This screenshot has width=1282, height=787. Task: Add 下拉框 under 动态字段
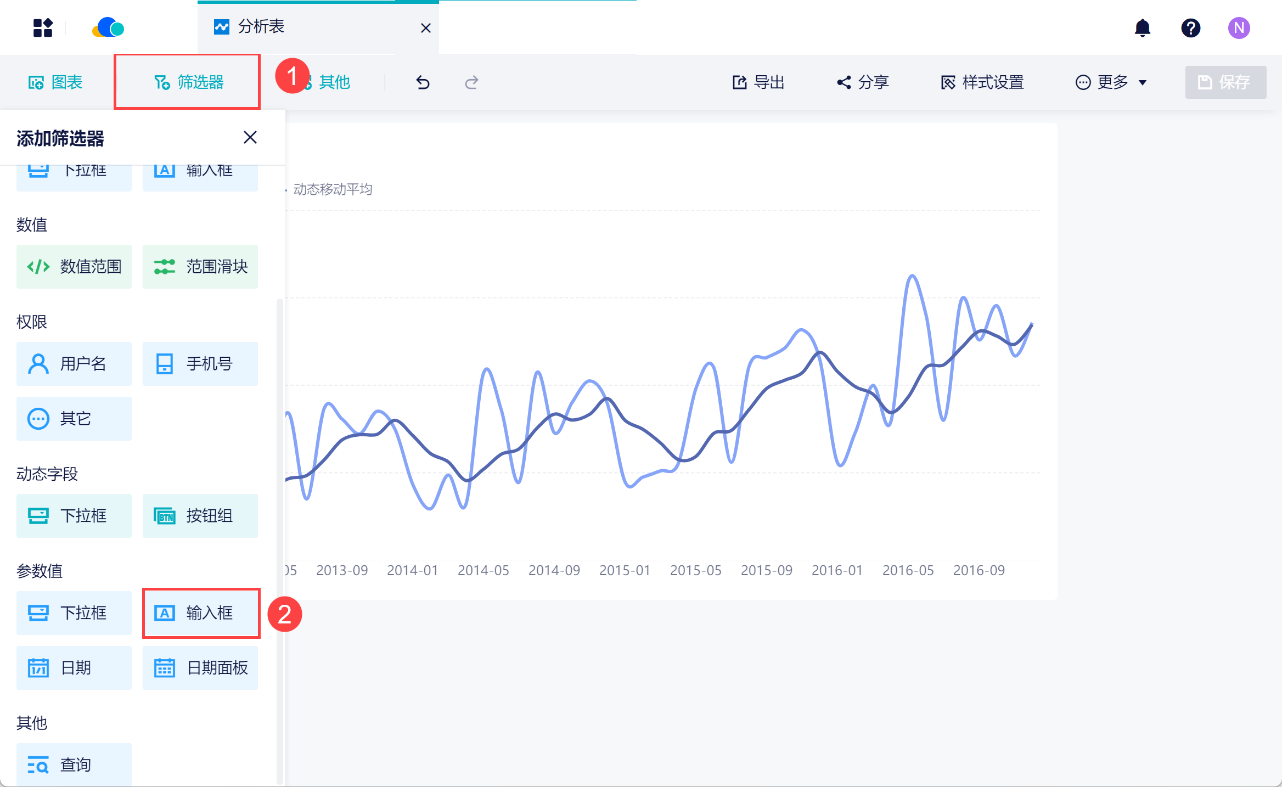(x=74, y=516)
